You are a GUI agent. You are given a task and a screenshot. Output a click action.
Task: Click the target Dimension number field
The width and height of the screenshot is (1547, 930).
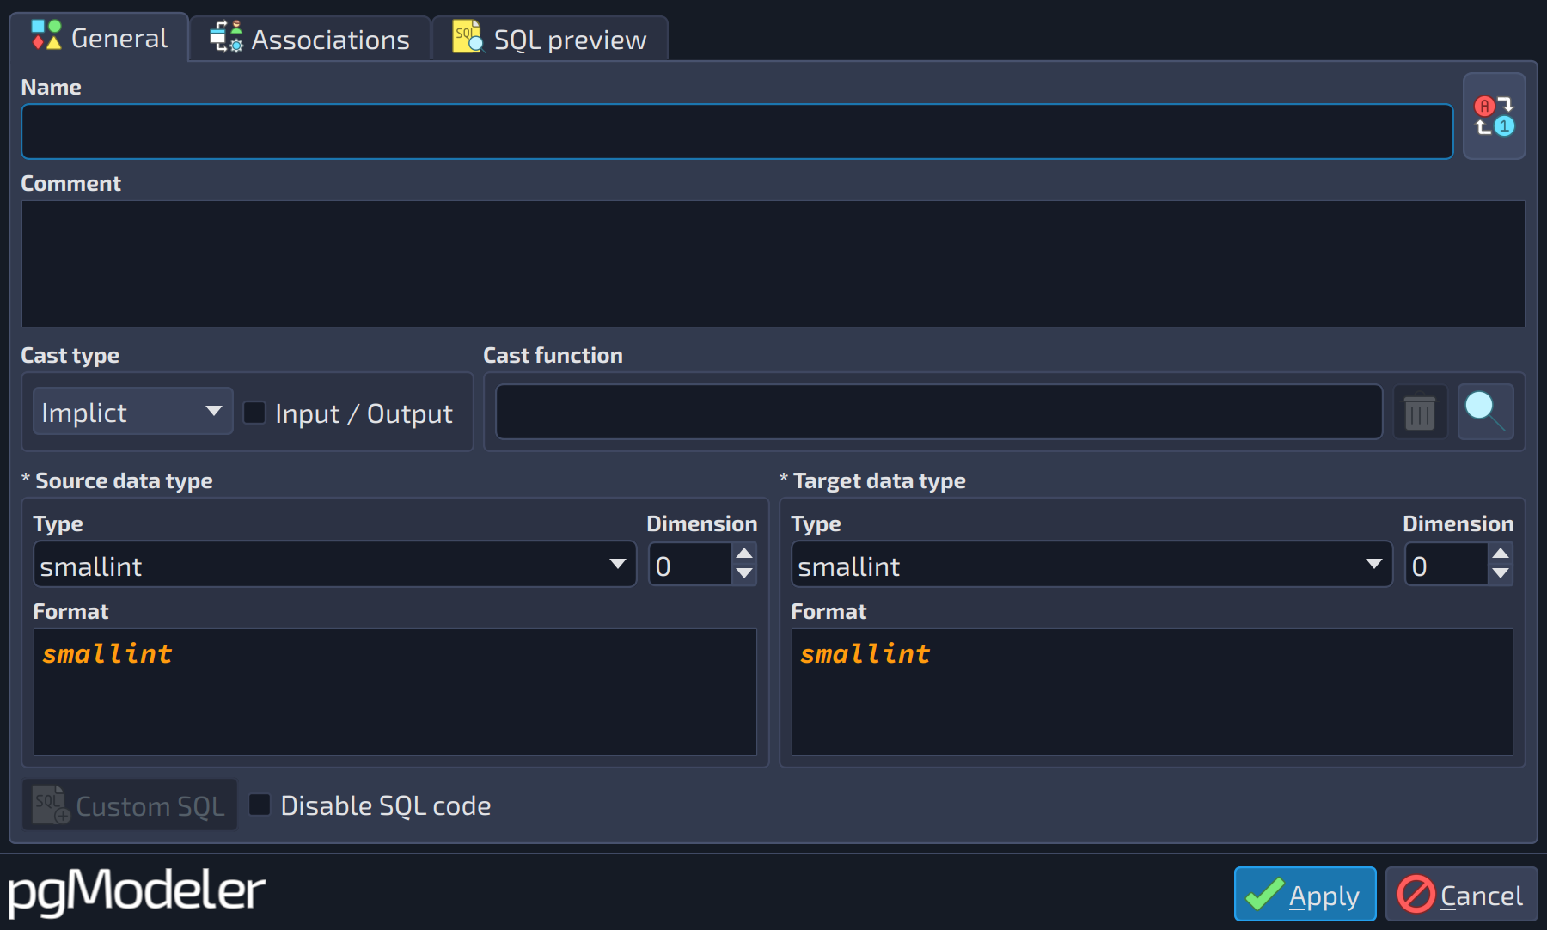click(x=1446, y=565)
